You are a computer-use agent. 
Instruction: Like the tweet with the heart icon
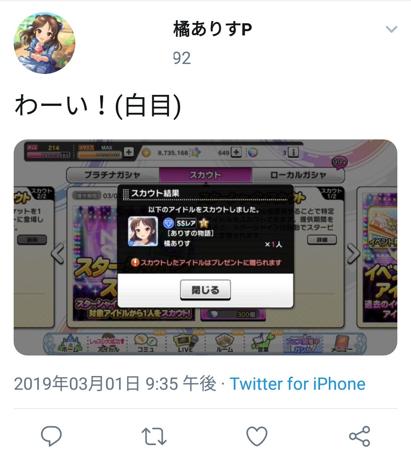(257, 436)
